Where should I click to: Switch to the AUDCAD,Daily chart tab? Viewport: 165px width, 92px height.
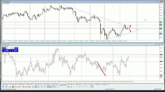38,85
